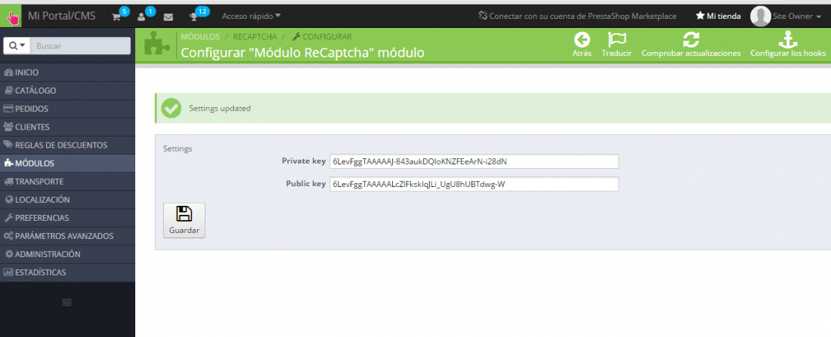831x337 pixels.
Task: Open the search type dropdown
Action: [17, 46]
